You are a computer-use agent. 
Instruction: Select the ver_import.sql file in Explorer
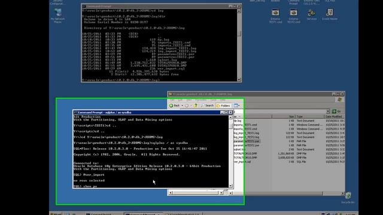pyautogui.click(x=242, y=162)
